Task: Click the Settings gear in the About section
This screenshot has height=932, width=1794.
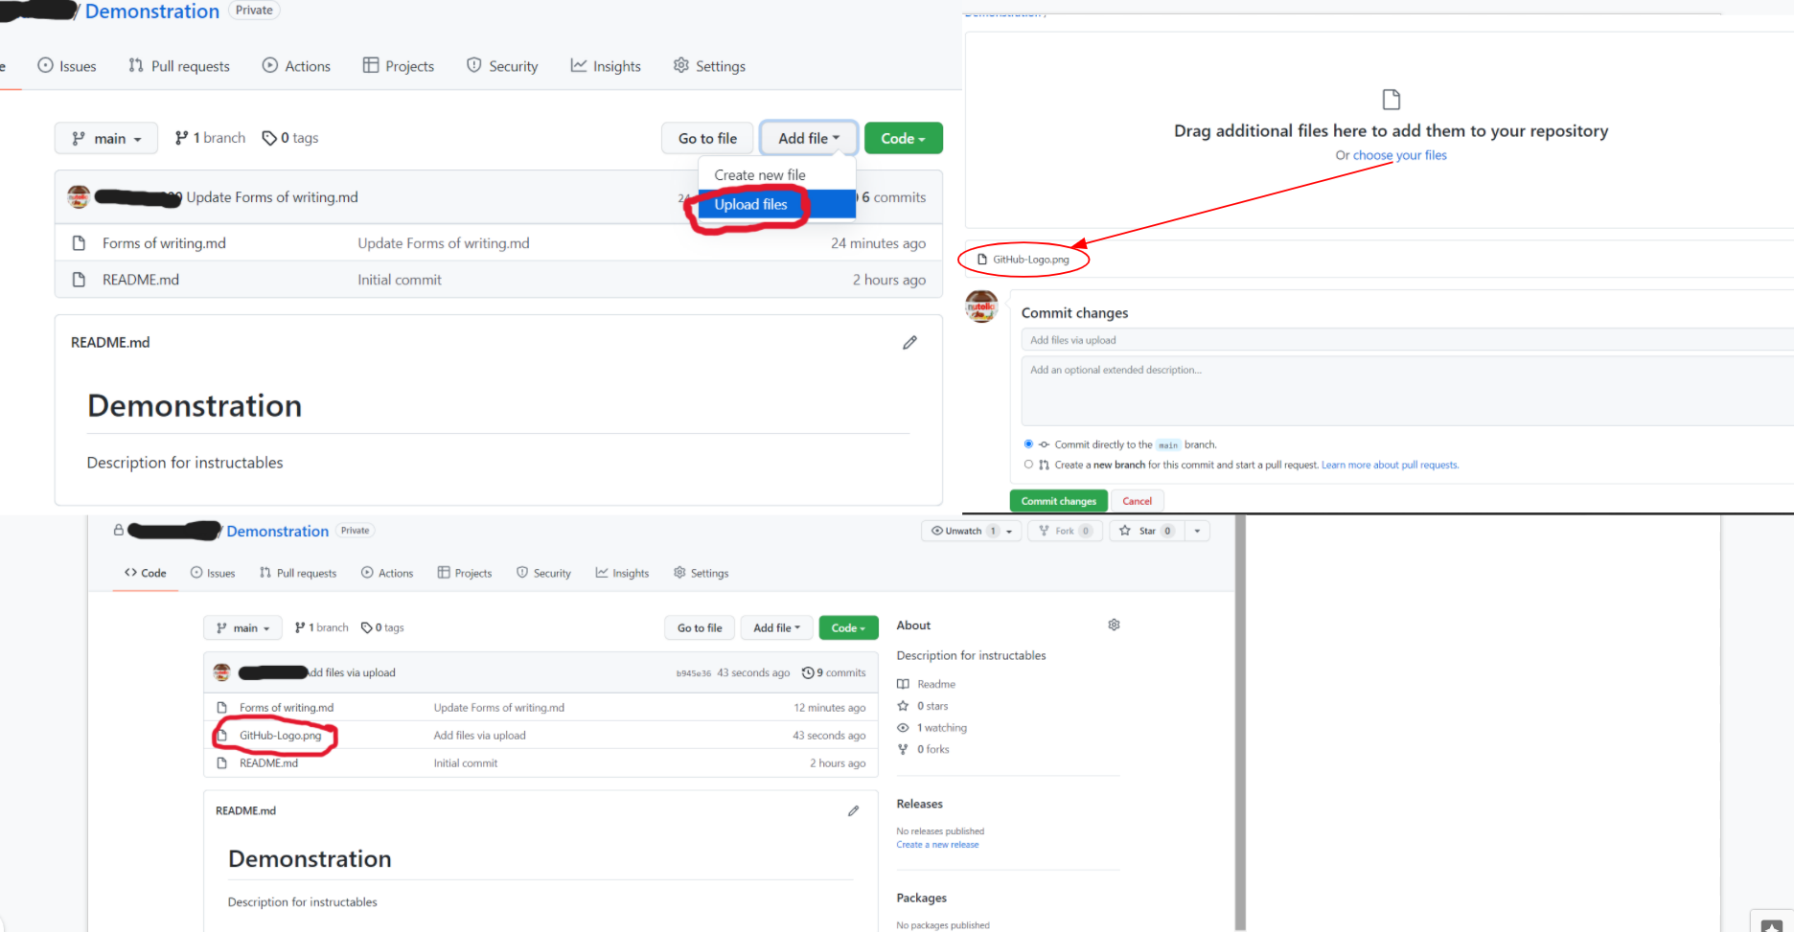Action: click(x=1114, y=624)
